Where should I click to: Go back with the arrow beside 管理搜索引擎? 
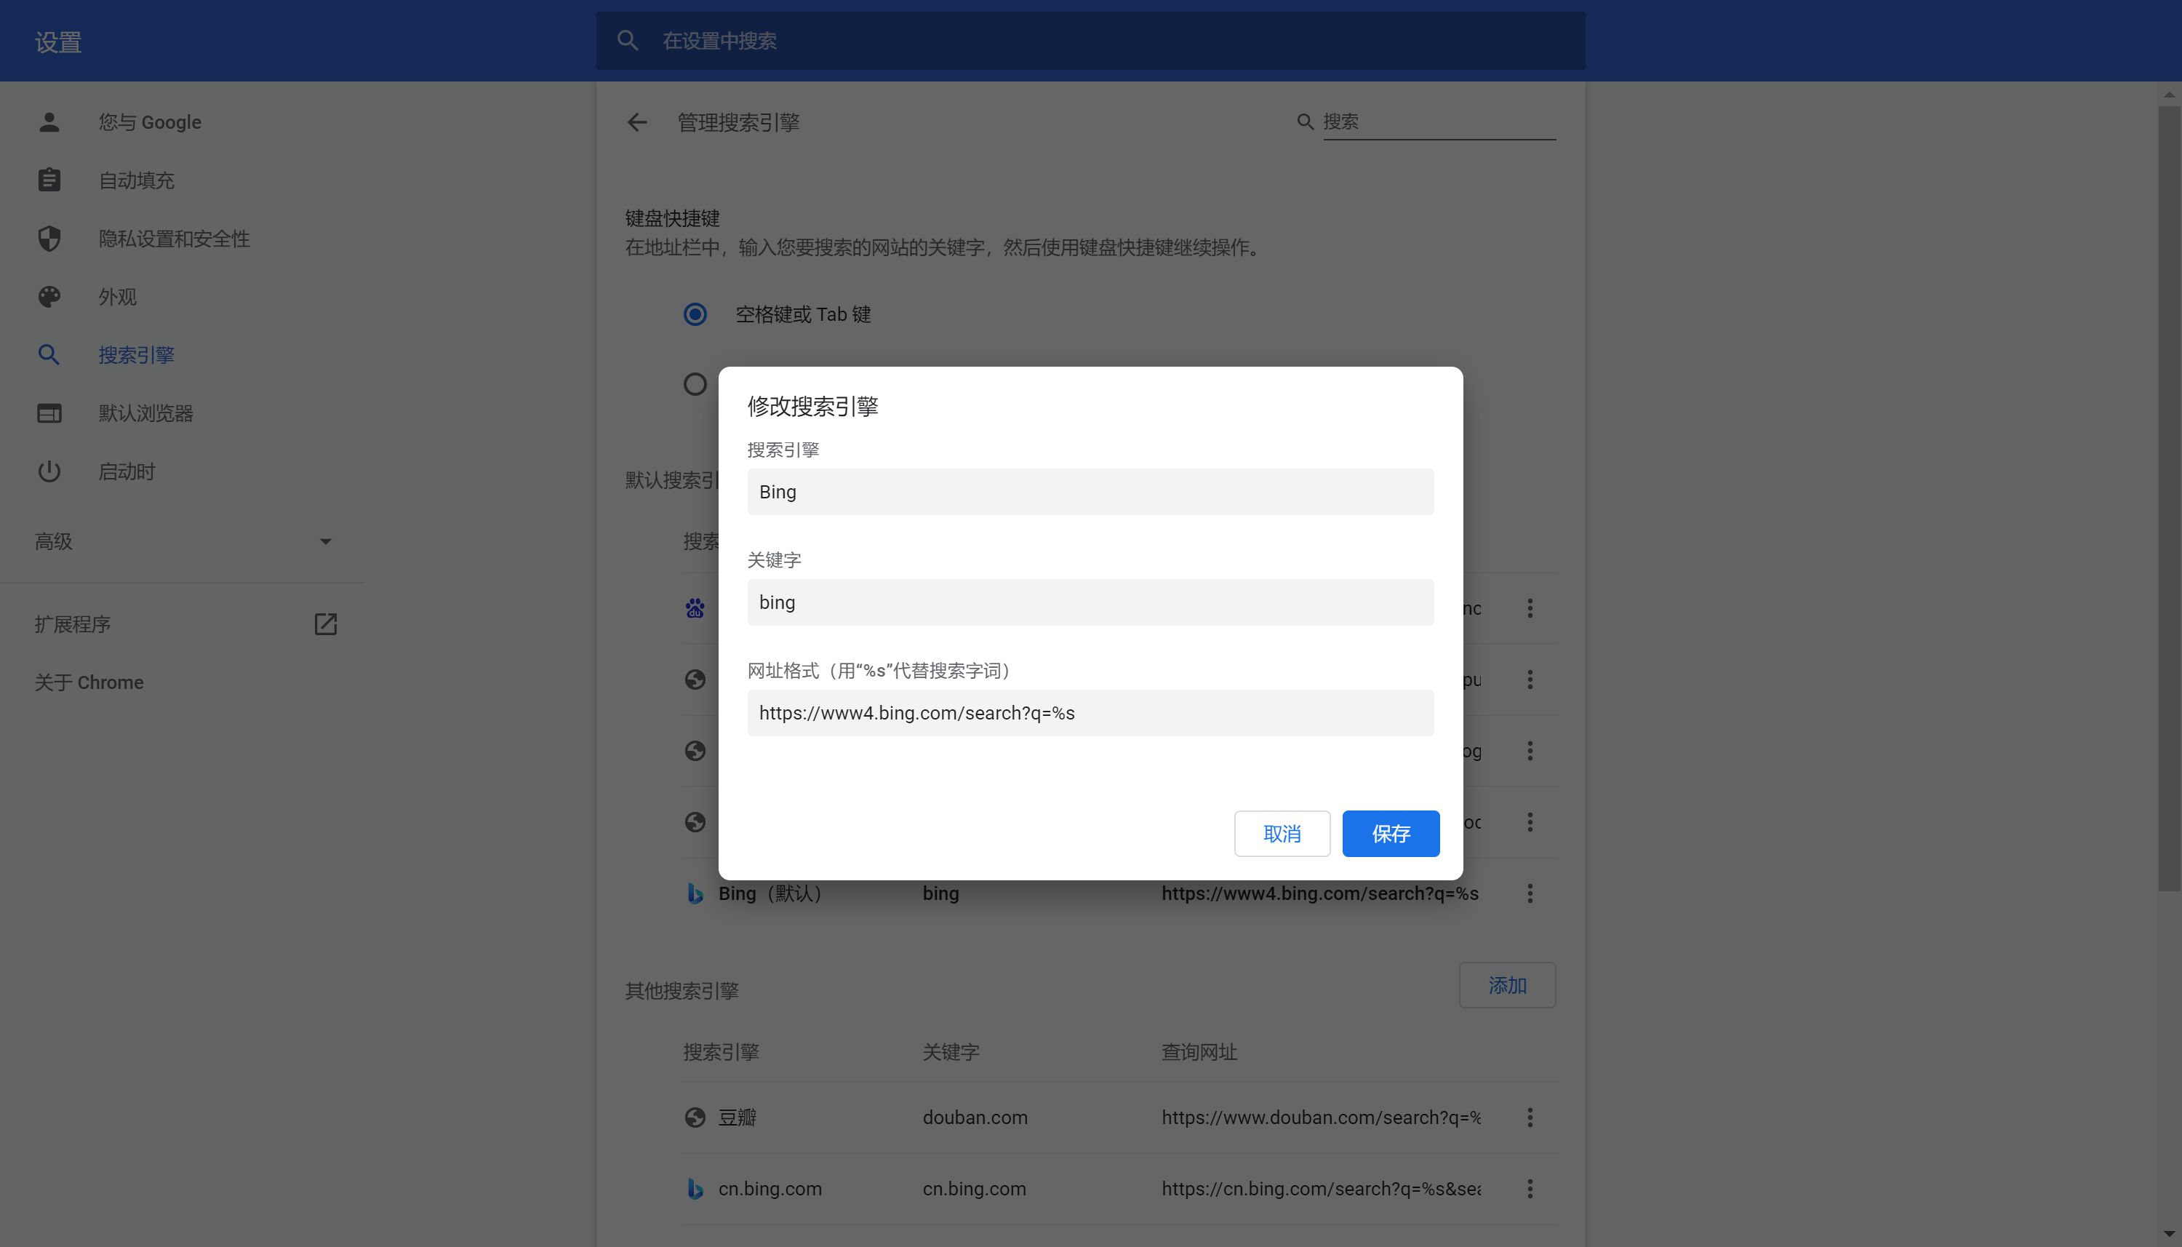point(637,122)
